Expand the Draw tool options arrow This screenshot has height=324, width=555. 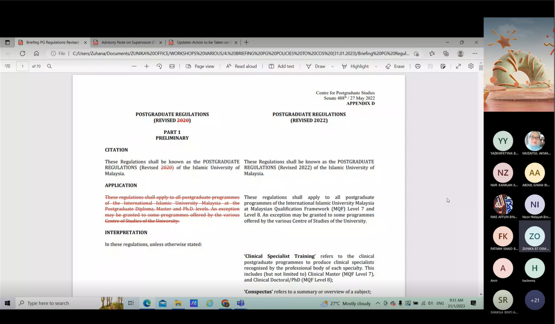point(332,66)
